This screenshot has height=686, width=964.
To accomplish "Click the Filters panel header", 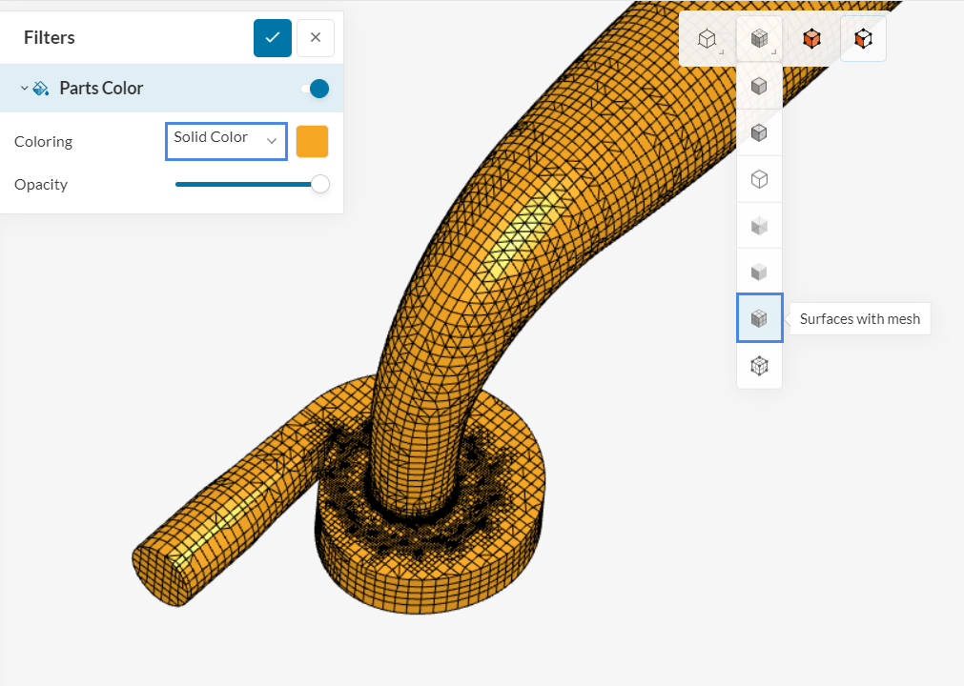I will (49, 37).
